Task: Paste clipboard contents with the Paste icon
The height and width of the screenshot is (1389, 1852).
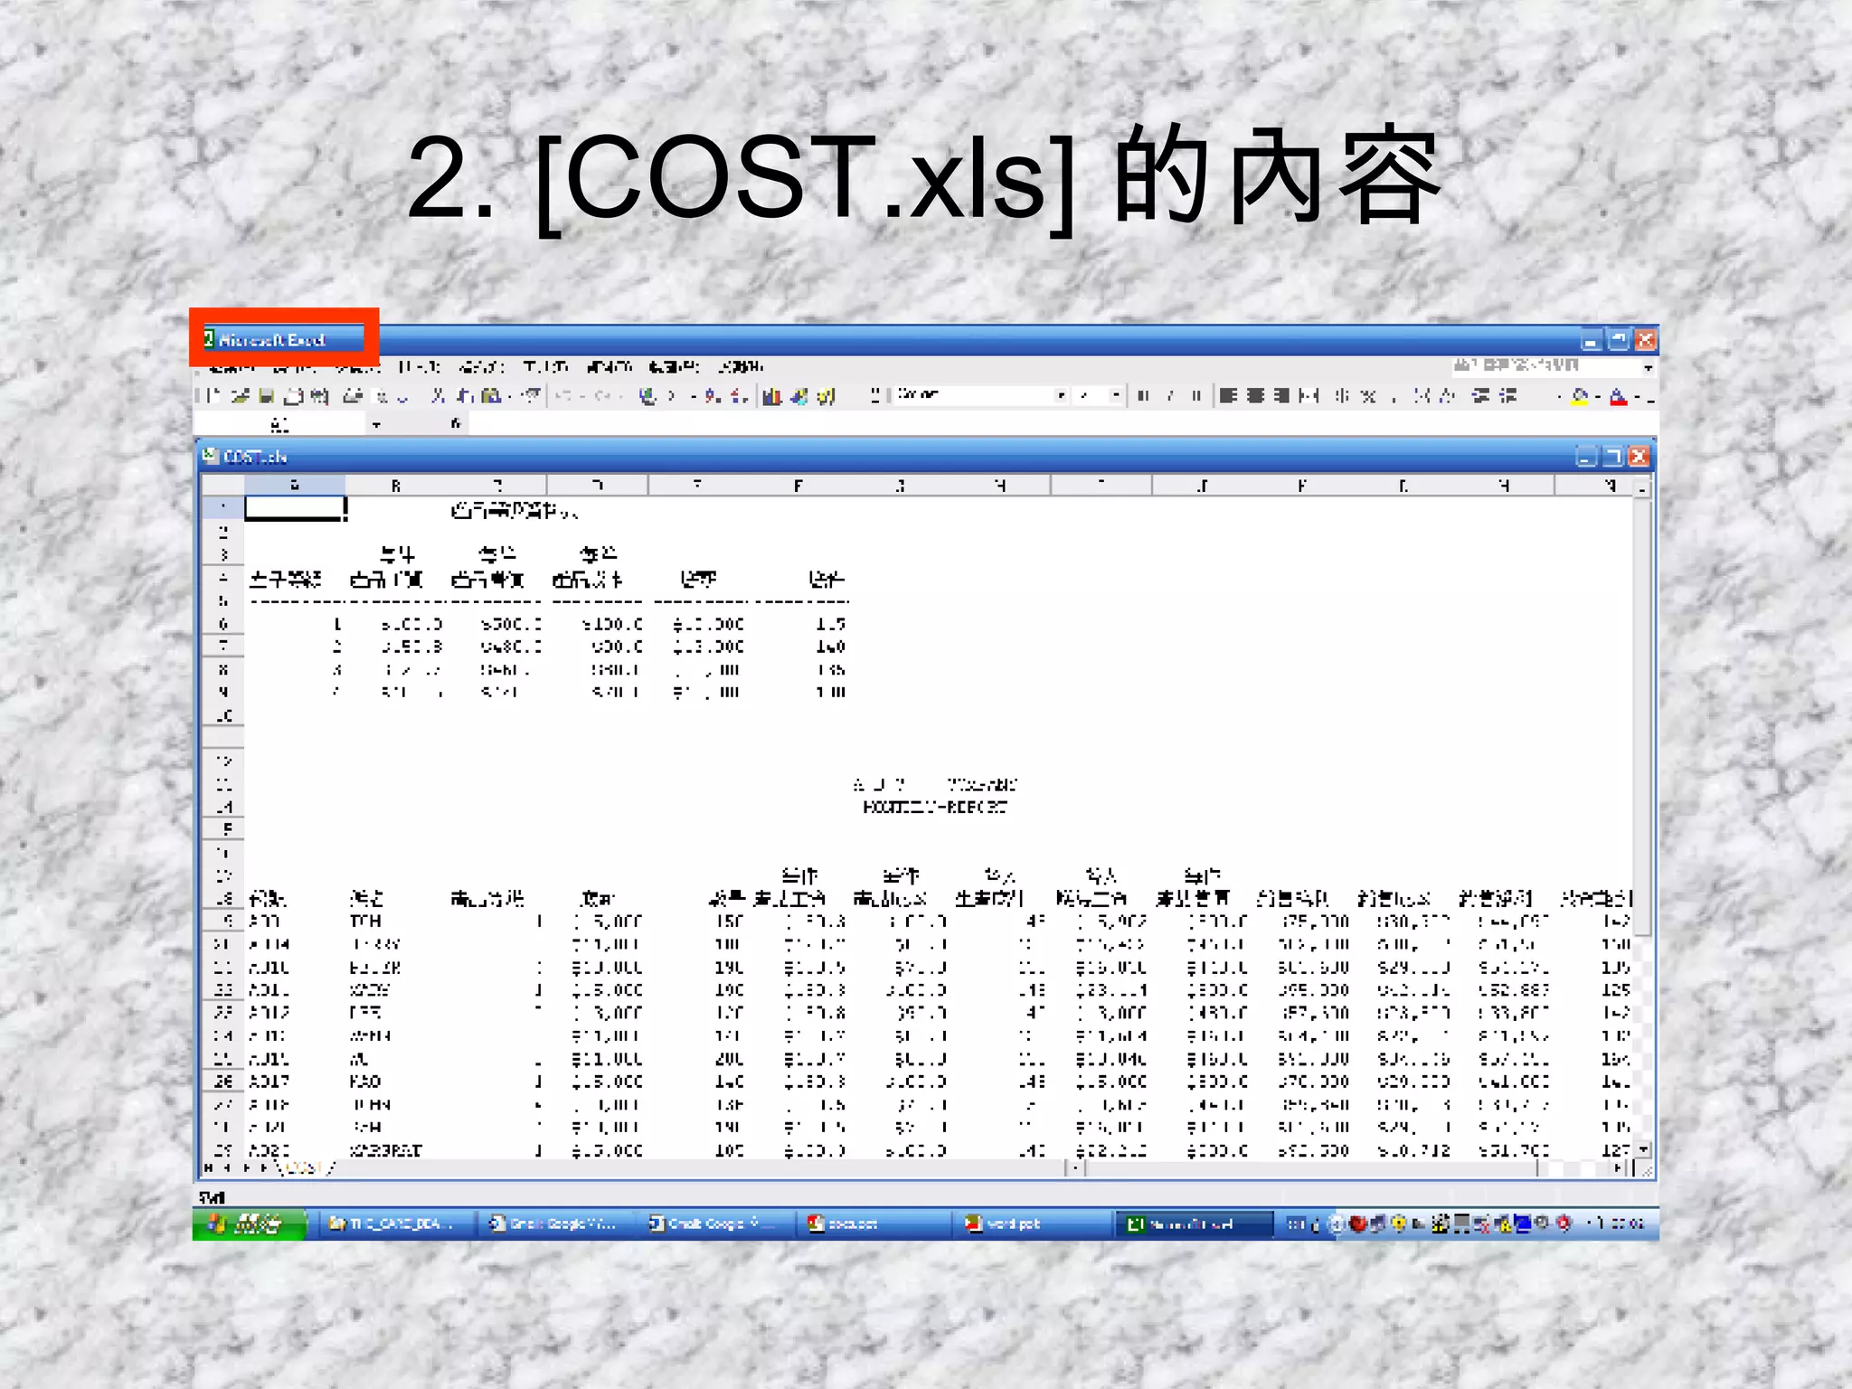Action: pos(491,395)
